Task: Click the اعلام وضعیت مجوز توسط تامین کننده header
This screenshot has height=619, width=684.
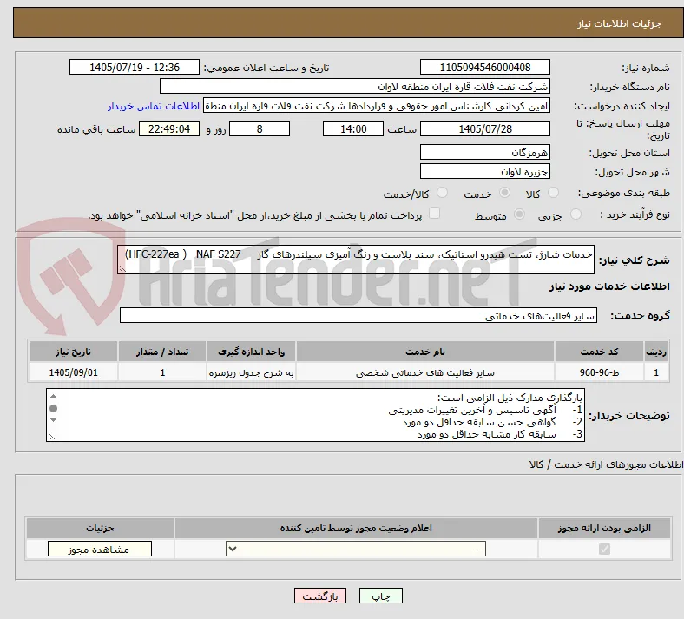Action: pyautogui.click(x=356, y=528)
